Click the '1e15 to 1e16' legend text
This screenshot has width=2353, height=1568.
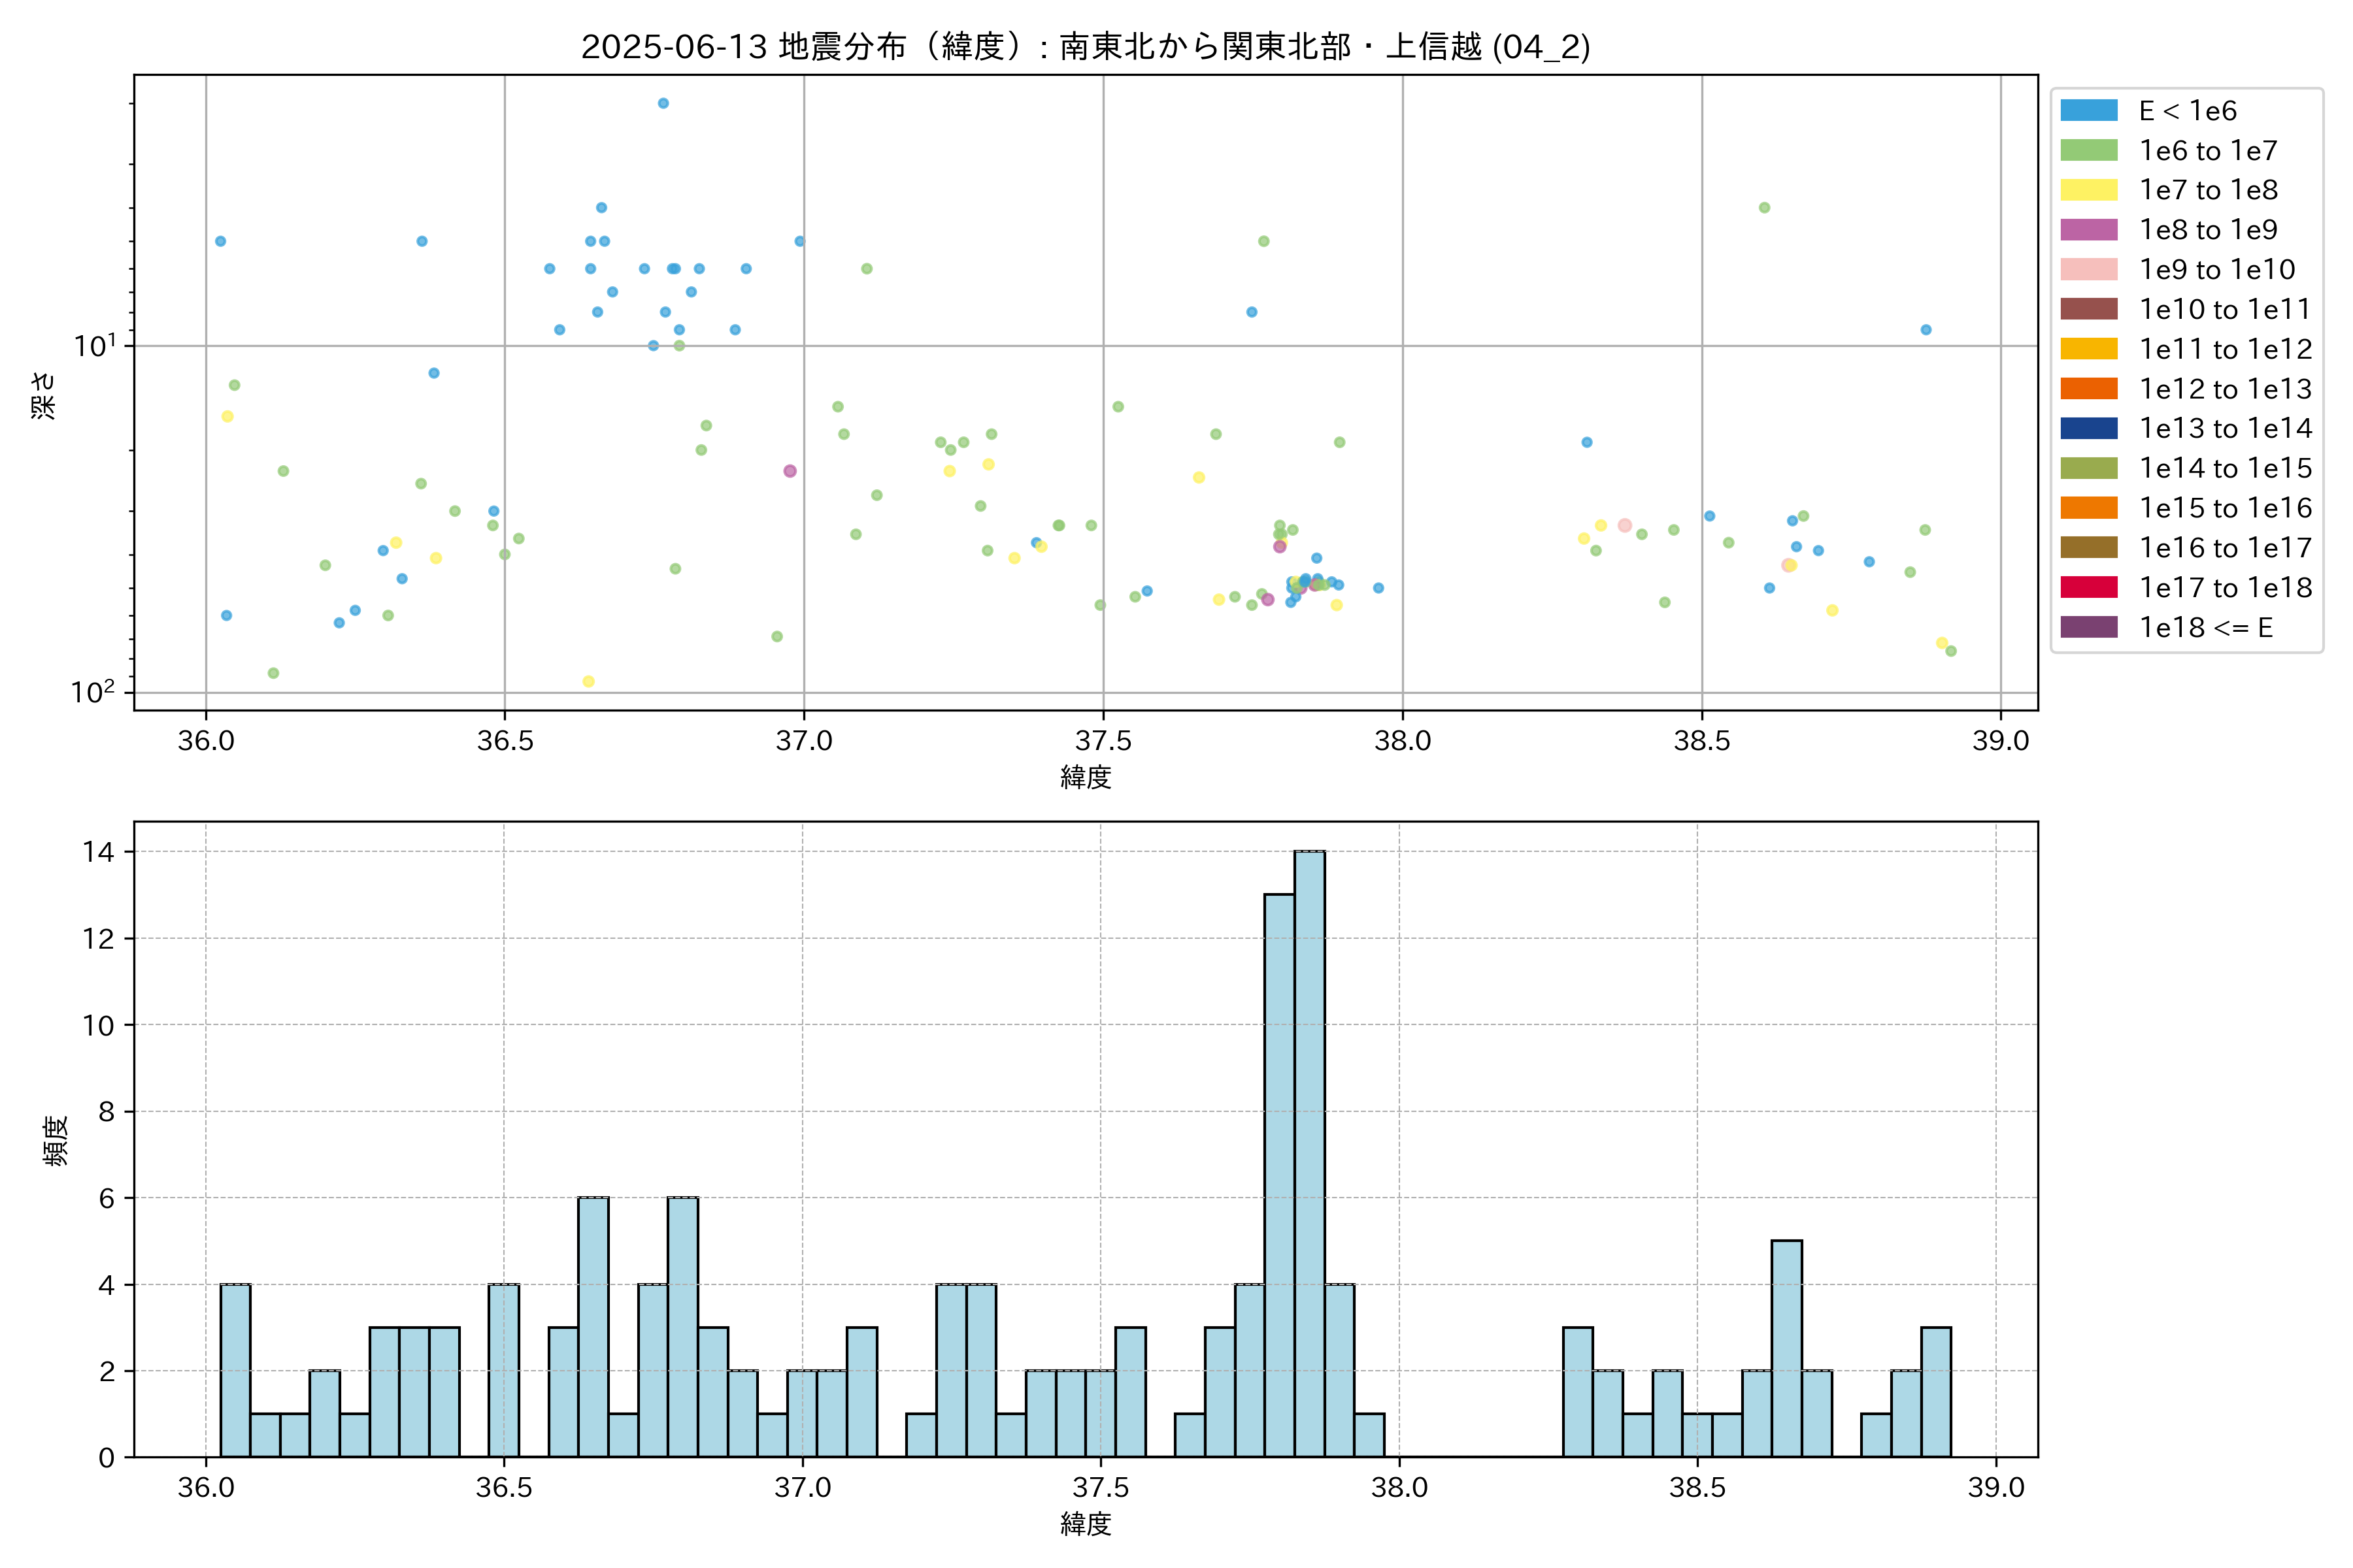[x=2225, y=508]
